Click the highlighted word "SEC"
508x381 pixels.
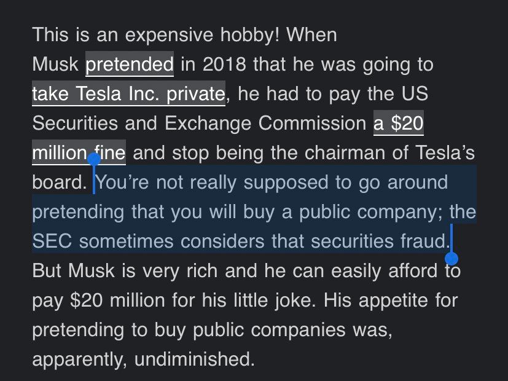52,242
